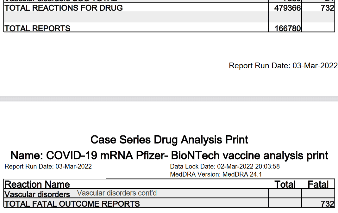Image resolution: width=338 pixels, height=213 pixels.
Task: Click the 732 value in FATAL OUTCOME REPORTS row
Action: point(327,204)
